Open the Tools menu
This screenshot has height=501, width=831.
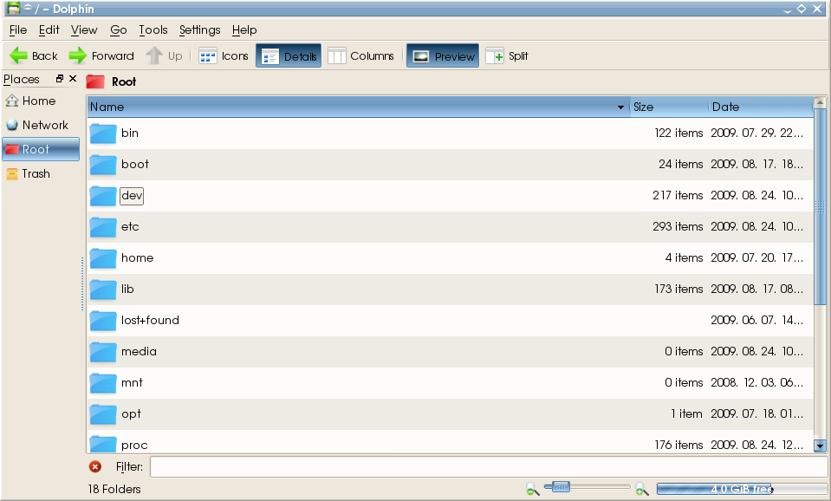(x=153, y=30)
